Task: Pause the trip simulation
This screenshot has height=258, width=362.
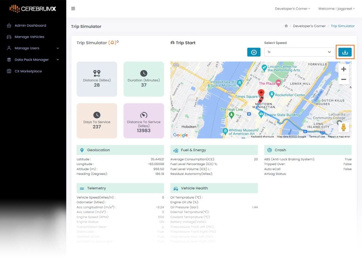Action: pyautogui.click(x=254, y=52)
